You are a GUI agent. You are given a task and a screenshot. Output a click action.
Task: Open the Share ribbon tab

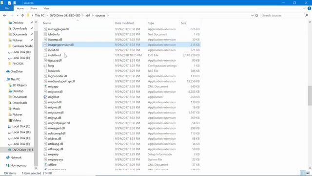[x=34, y=8]
